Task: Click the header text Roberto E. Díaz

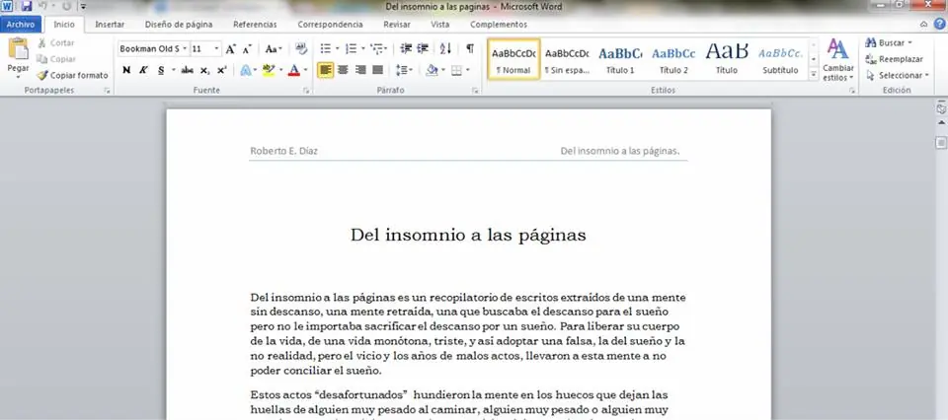Action: tap(284, 151)
